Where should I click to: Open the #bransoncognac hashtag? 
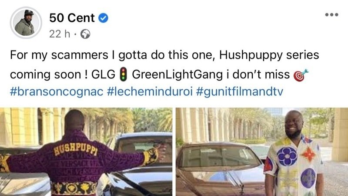click(x=57, y=91)
